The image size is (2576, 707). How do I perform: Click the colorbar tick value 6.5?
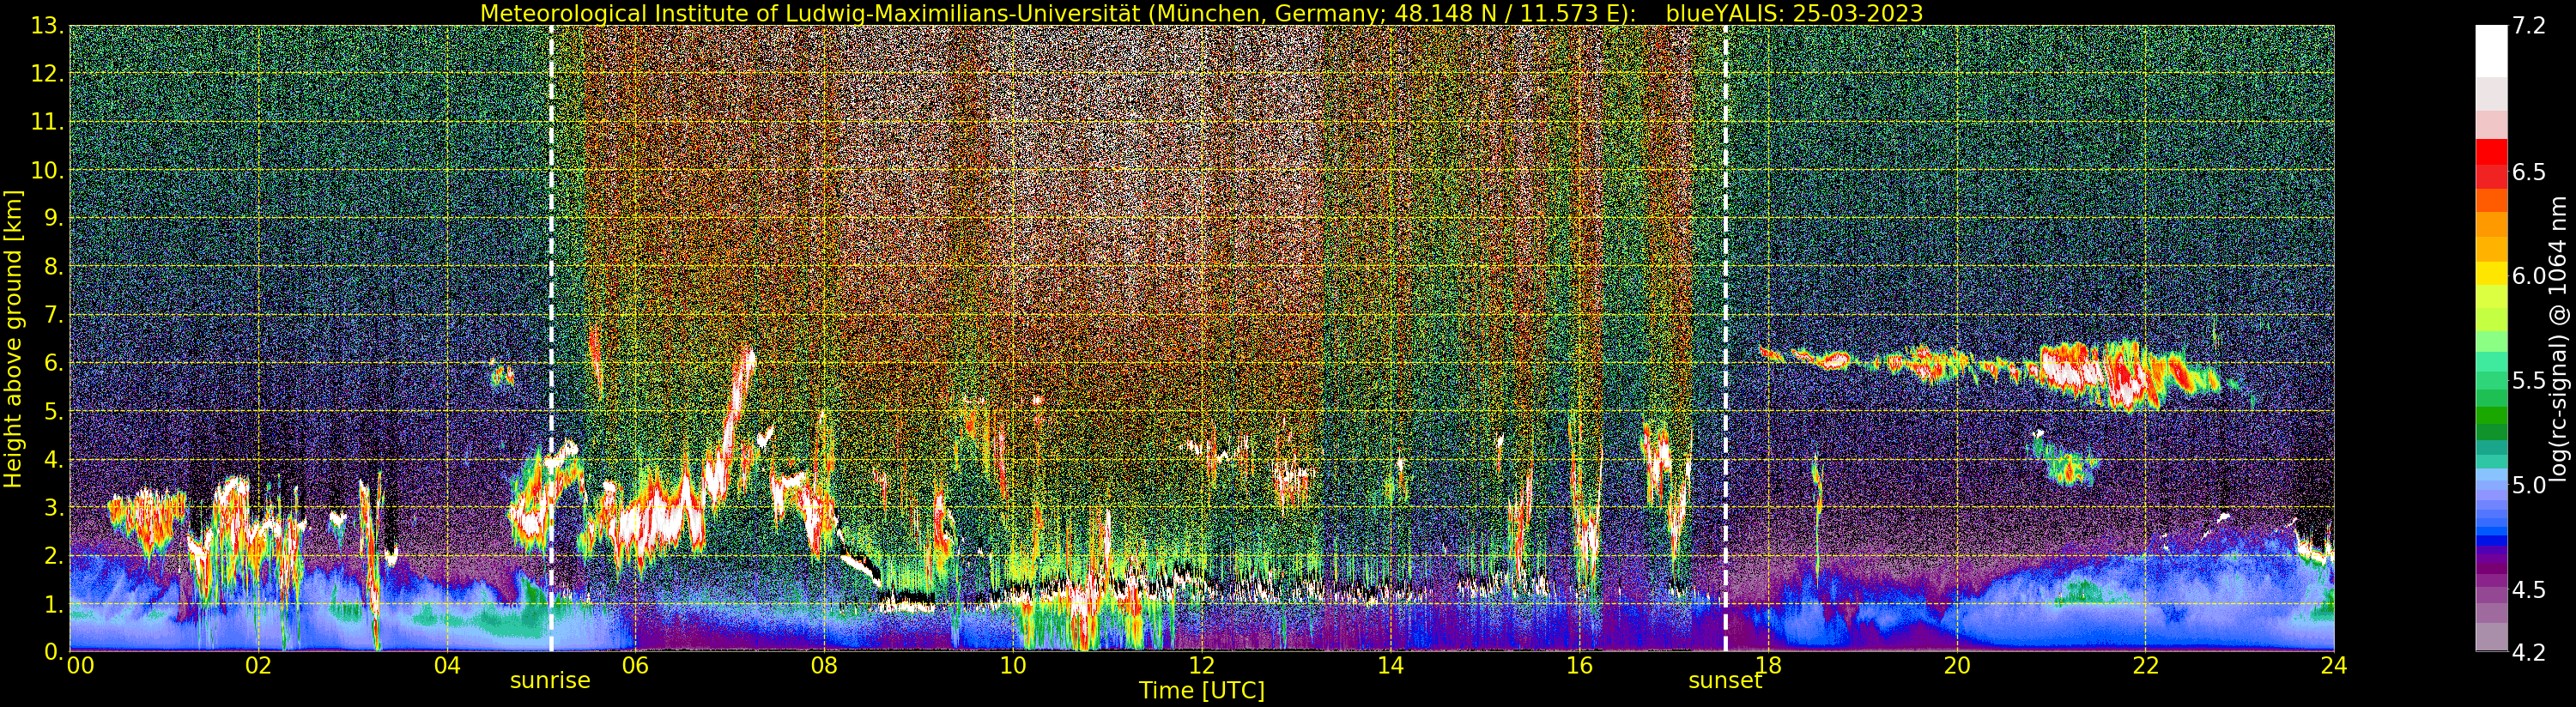coord(2529,172)
